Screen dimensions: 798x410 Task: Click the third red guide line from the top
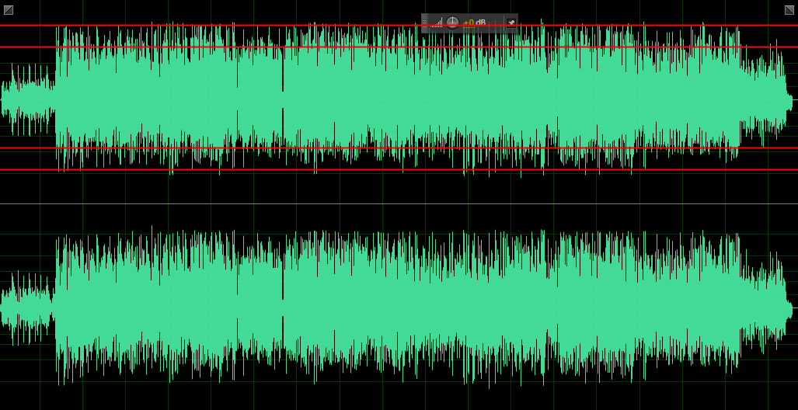click(233, 148)
